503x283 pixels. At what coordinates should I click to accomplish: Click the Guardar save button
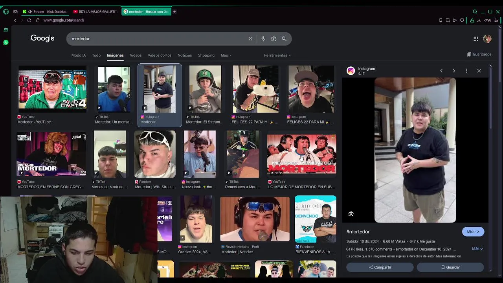coord(450,267)
